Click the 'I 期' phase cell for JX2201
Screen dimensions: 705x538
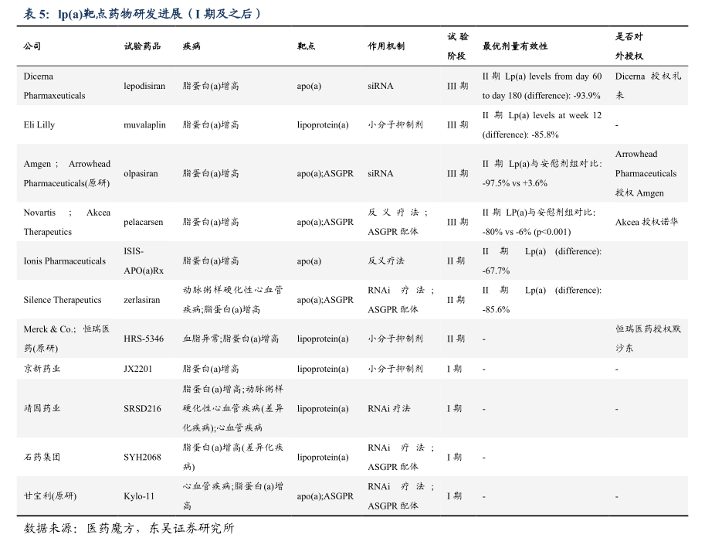click(454, 369)
